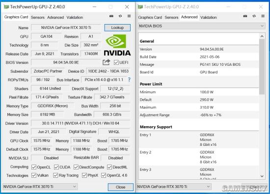270x194 pixels.
Task: Switch to Graphics Card tab in left window
Action: [16, 17]
